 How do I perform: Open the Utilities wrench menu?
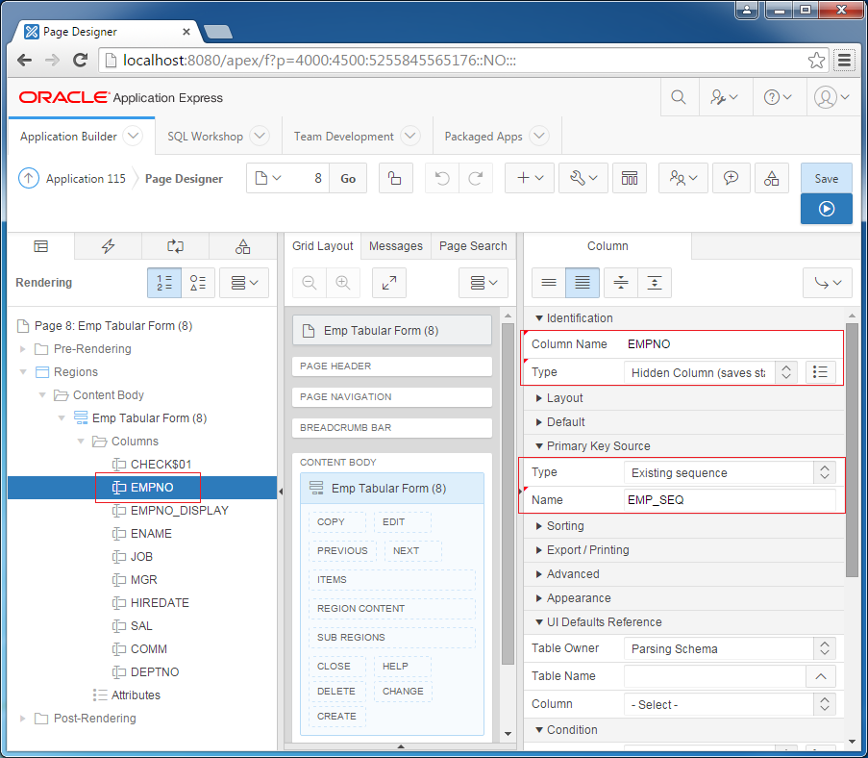click(x=583, y=178)
